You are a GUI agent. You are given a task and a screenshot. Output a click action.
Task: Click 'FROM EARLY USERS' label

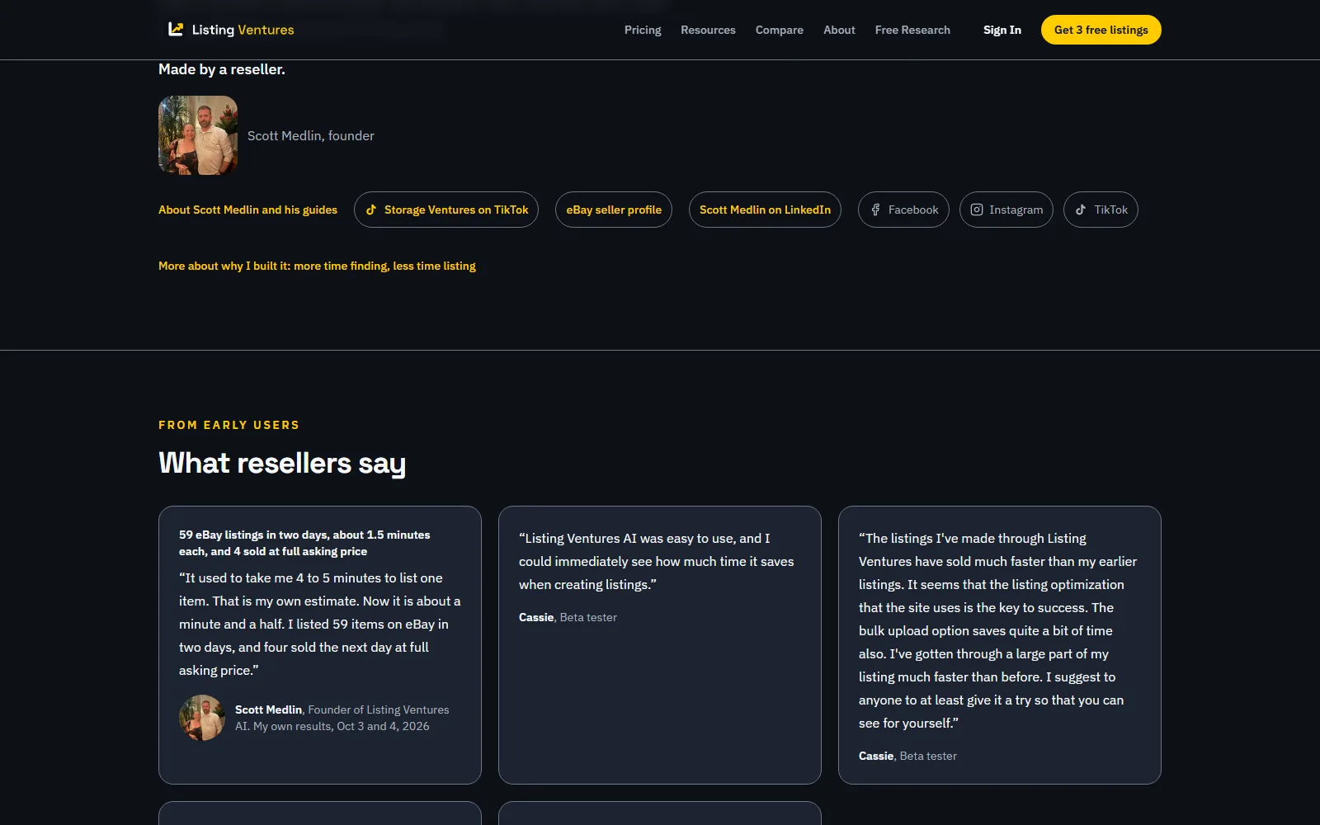point(229,425)
